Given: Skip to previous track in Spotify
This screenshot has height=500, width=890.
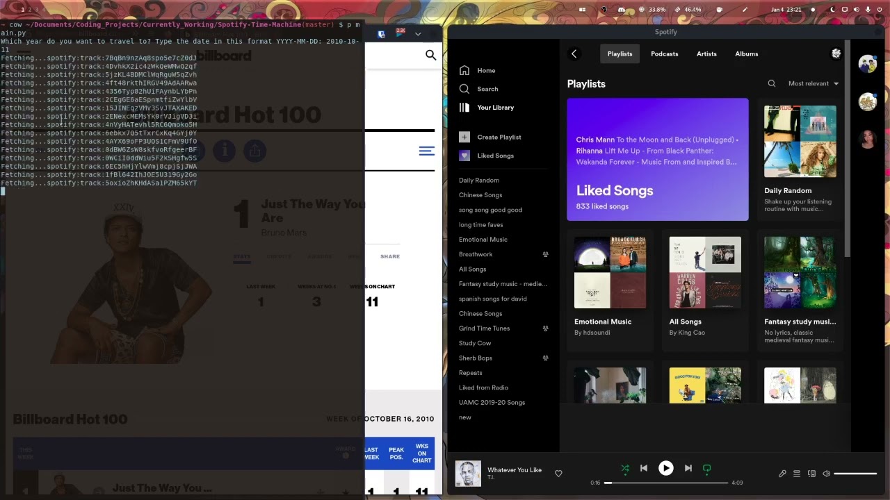Looking at the screenshot, I should (644, 469).
